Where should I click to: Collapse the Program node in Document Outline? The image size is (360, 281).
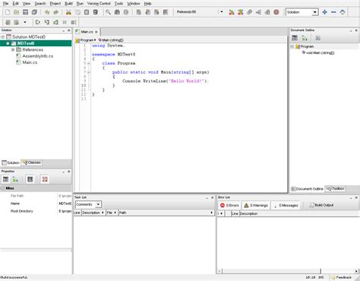point(292,46)
